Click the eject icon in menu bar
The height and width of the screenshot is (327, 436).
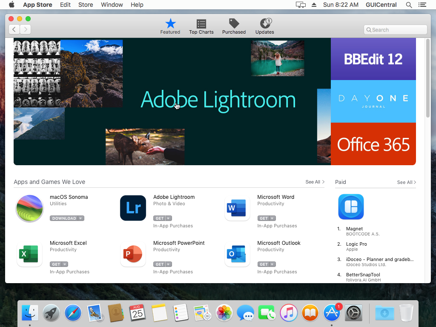[314, 5]
